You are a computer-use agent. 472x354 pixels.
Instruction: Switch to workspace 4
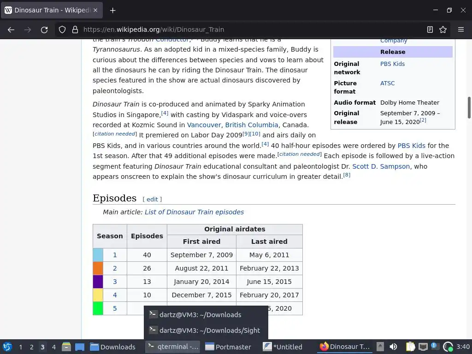coord(54,347)
